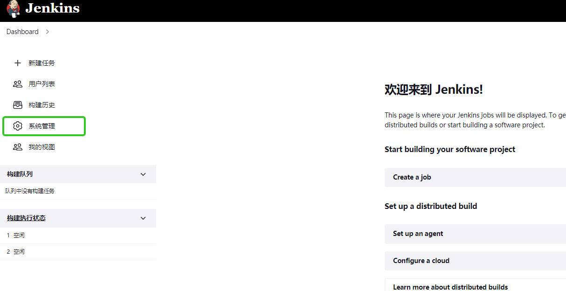Open the 构建执行状态 heading link

(x=26, y=218)
